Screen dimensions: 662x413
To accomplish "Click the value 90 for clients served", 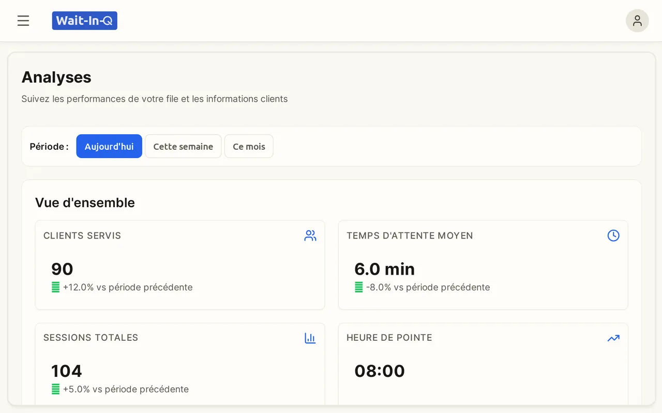I will click(62, 269).
